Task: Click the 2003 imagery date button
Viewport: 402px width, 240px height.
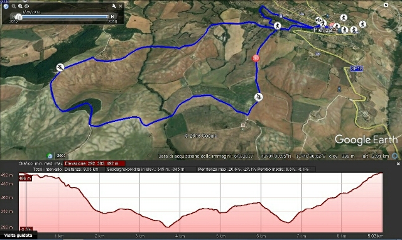Action: (x=61, y=156)
